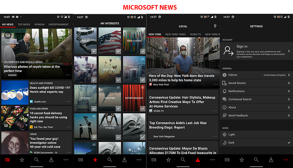Screen dimensions: 293x168
Task: Open search icon in My News screen bottom bar
Action: click(x=36, y=160)
